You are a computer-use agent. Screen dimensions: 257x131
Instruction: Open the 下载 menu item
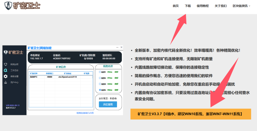pos(188,6)
